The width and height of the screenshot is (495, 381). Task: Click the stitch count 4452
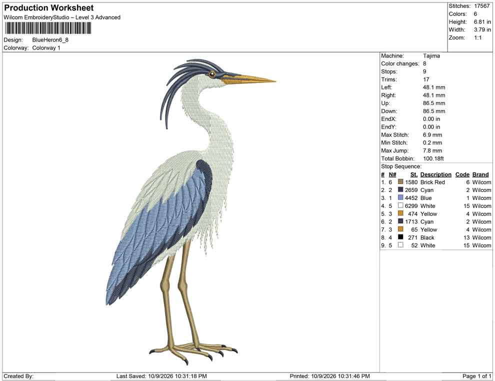[x=411, y=198]
